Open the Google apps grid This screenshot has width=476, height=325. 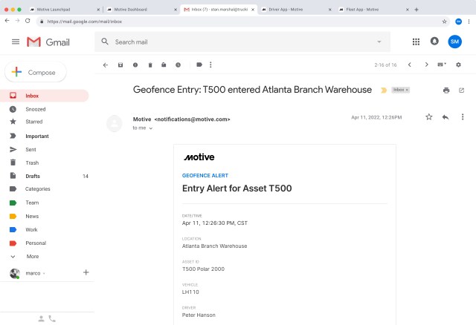[416, 42]
